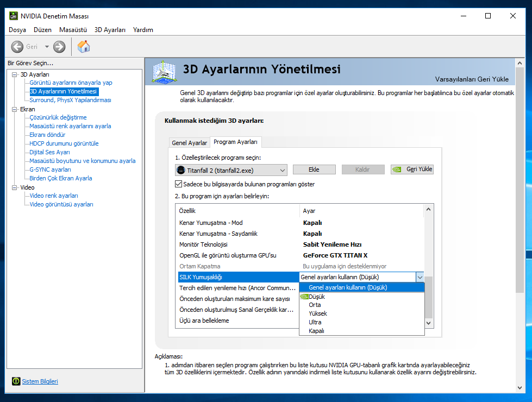Open the Düzen menu

(x=42, y=30)
